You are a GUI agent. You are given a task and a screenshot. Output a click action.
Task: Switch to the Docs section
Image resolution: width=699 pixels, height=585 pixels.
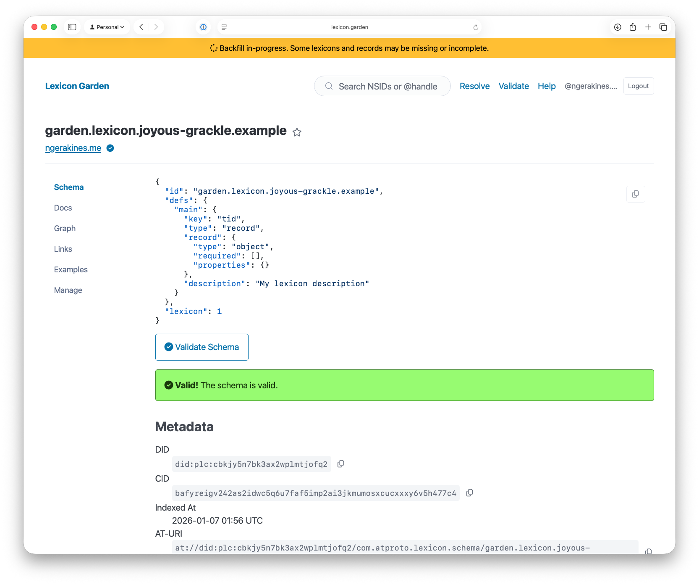(63, 208)
